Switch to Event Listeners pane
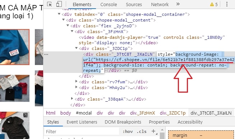235x139 pixels. point(82,122)
